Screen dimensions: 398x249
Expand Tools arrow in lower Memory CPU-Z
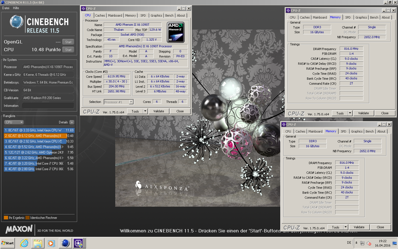click(345, 227)
